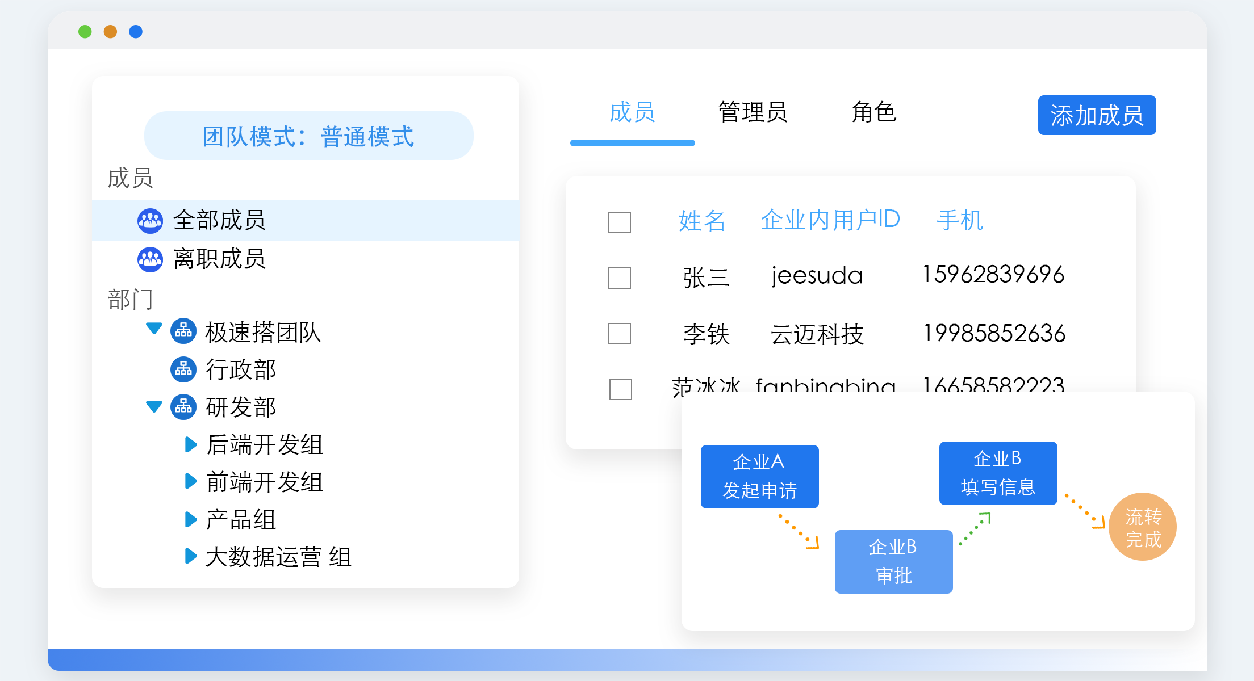Viewport: 1254px width, 681px height.
Task: Click the 离职成员 group icon
Action: (x=151, y=259)
